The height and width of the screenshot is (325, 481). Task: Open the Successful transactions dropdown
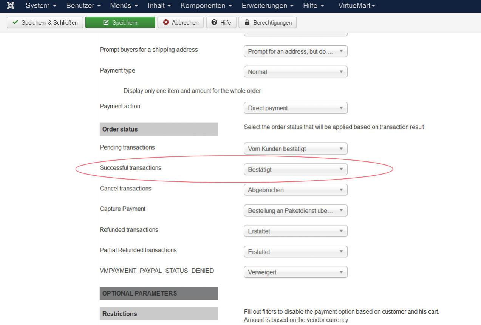click(x=295, y=170)
